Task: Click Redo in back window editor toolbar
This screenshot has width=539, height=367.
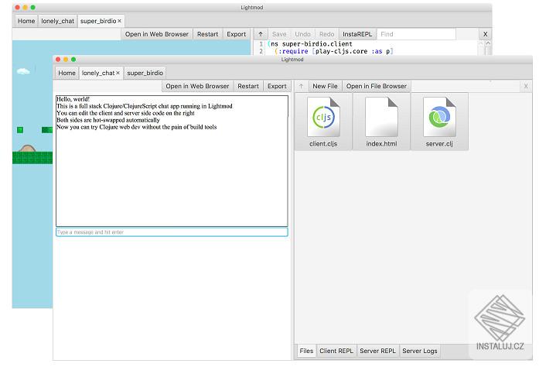Action: pyautogui.click(x=326, y=34)
